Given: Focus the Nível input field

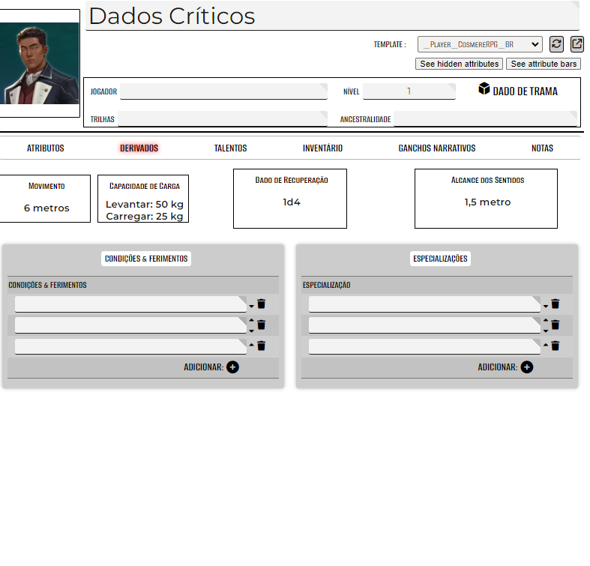Looking at the screenshot, I should [x=409, y=91].
